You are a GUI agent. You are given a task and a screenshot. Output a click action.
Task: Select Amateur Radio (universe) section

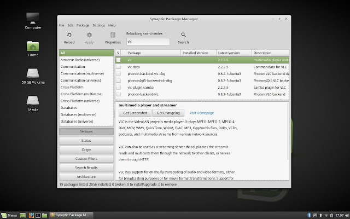[x=86, y=60]
